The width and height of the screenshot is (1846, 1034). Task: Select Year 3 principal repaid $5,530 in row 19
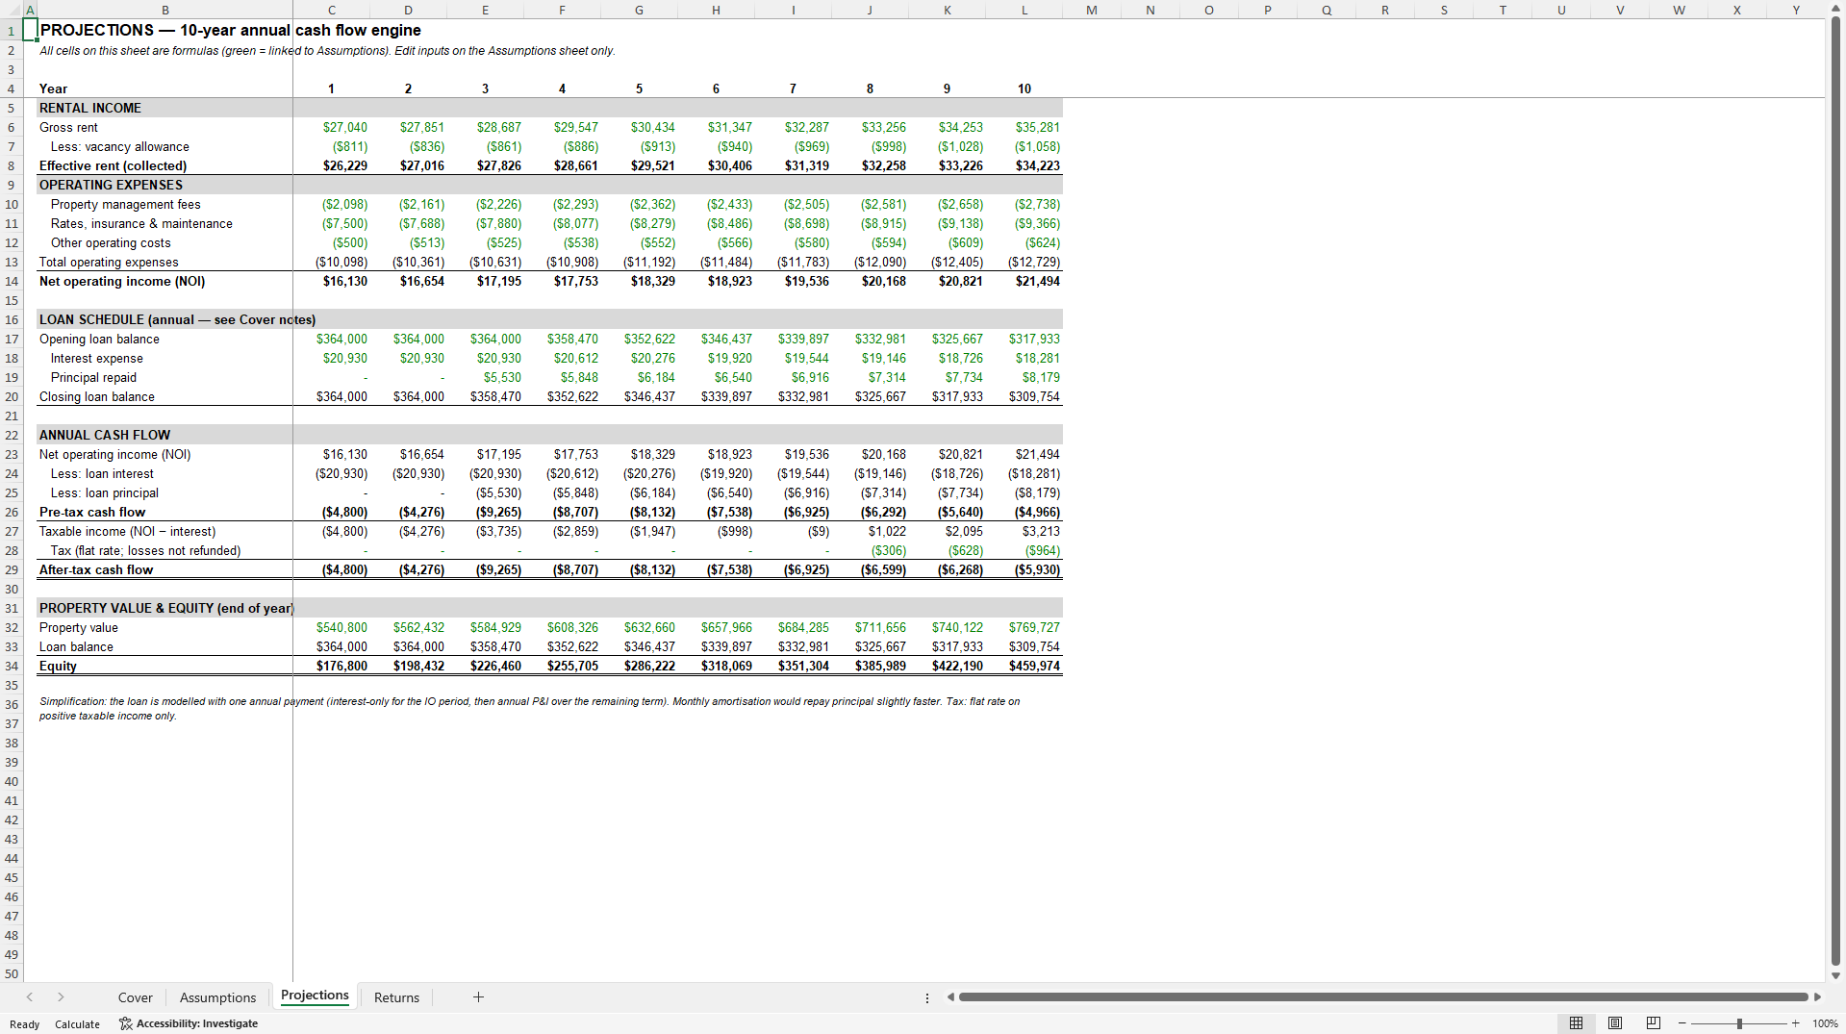[x=486, y=377]
